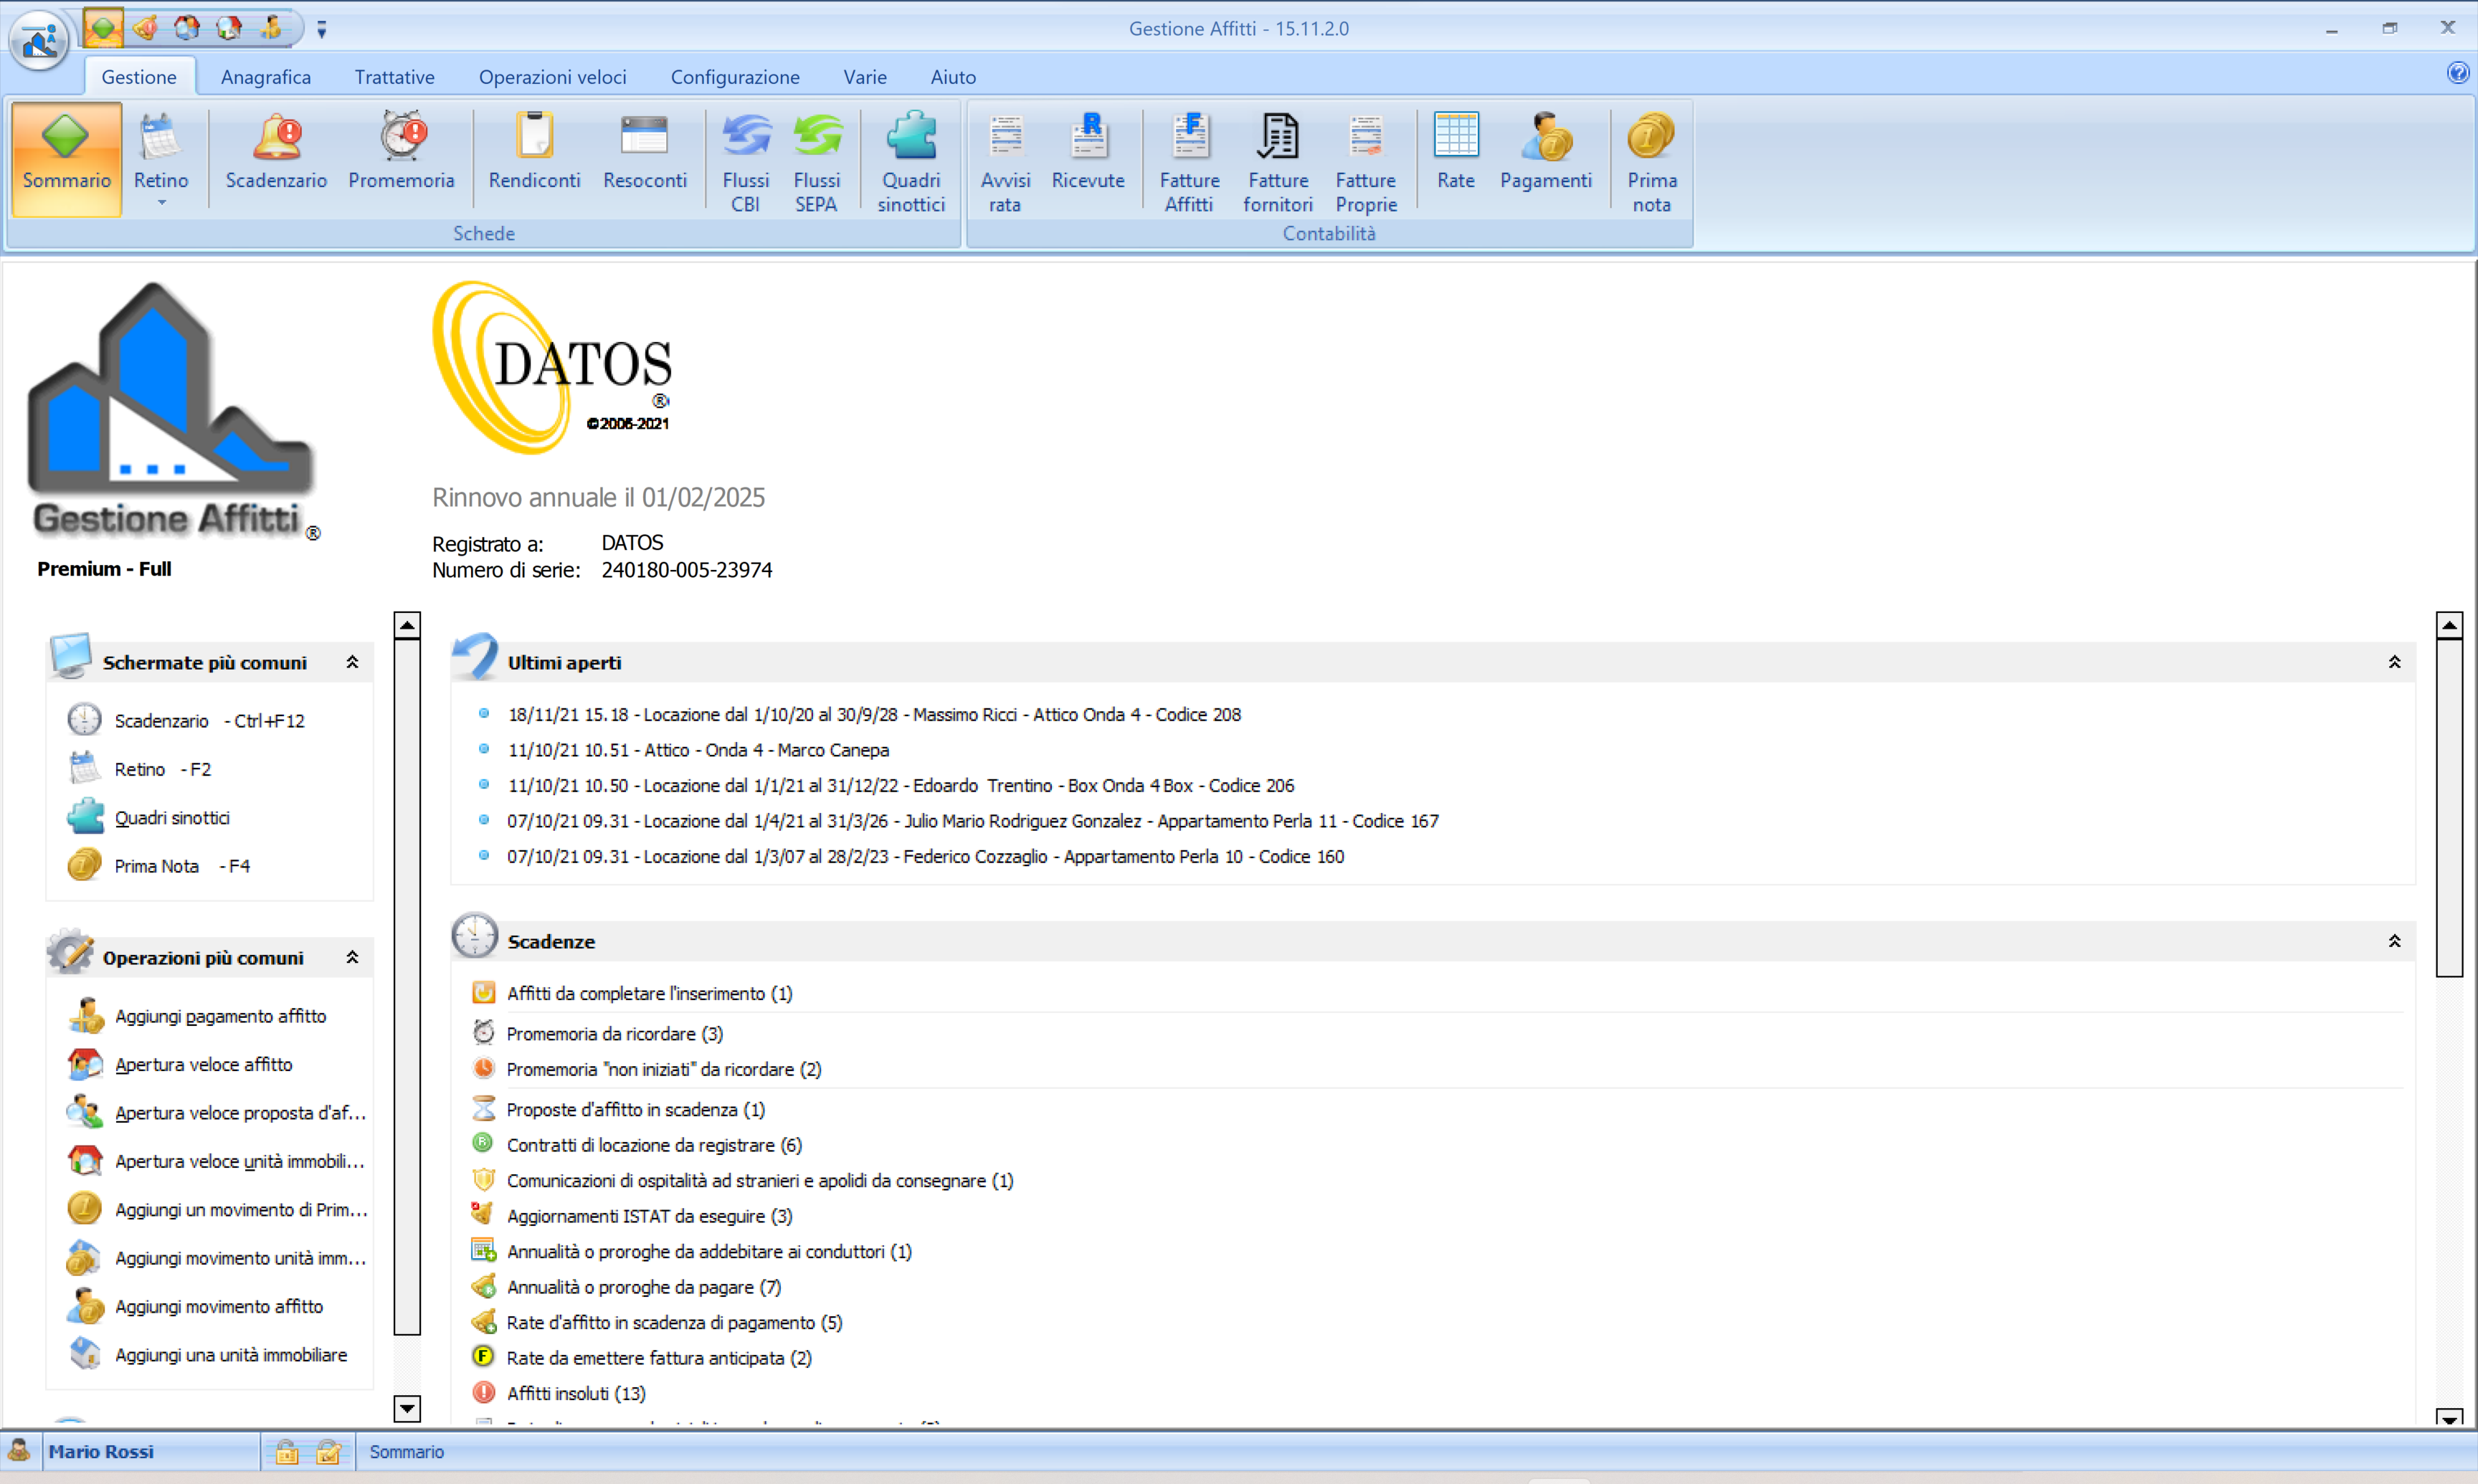Collapse the Operazioni più comuni panel
Viewport: 2478px width, 1484px height.
point(352,957)
